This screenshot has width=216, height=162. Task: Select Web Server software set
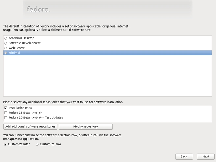[x=6, y=48]
